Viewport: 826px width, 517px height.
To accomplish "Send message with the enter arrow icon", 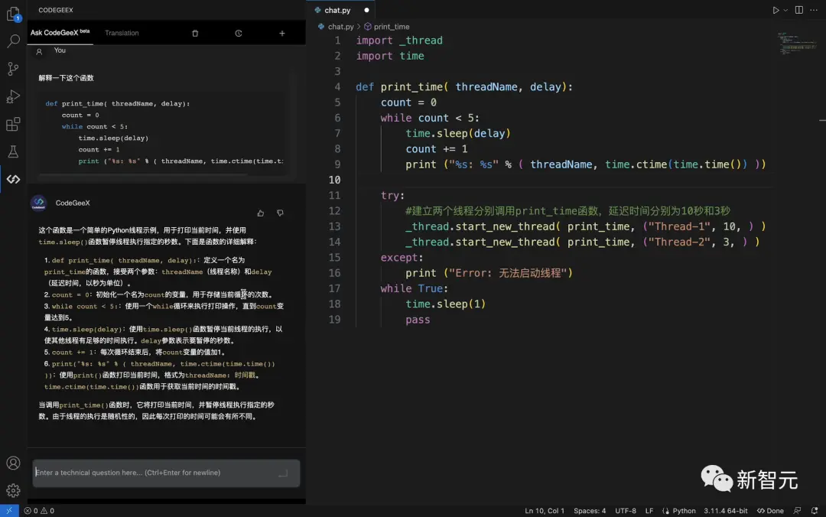I will (283, 473).
